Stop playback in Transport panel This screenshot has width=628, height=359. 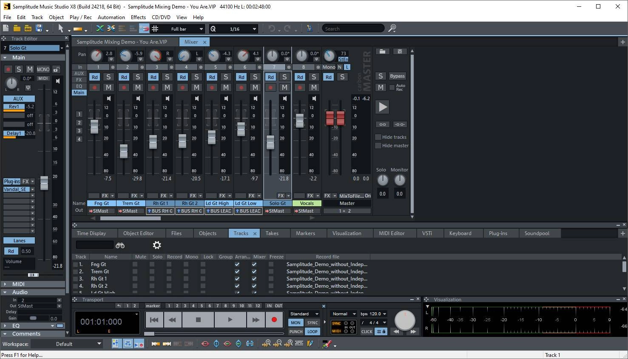[198, 320]
